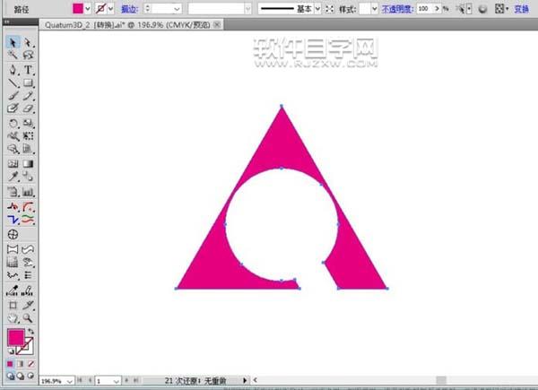
Task: Click the magenta Fill swatch in toolbox
Action: (15, 337)
